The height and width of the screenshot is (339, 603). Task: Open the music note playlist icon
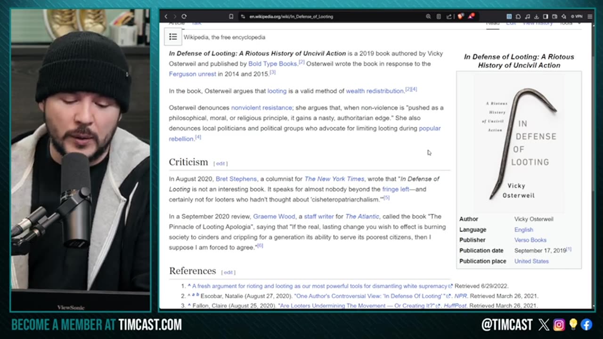pos(527,16)
